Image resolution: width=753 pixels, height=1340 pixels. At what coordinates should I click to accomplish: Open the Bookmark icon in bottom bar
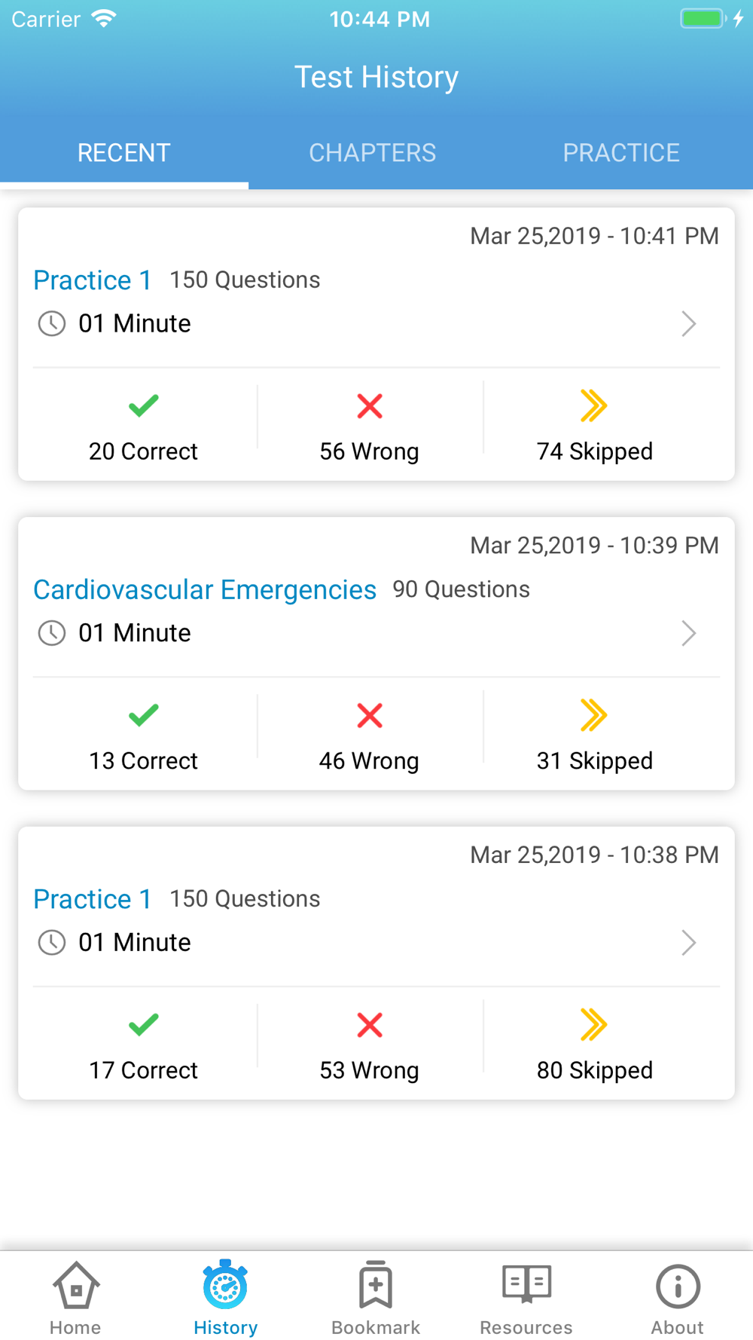point(376,1285)
